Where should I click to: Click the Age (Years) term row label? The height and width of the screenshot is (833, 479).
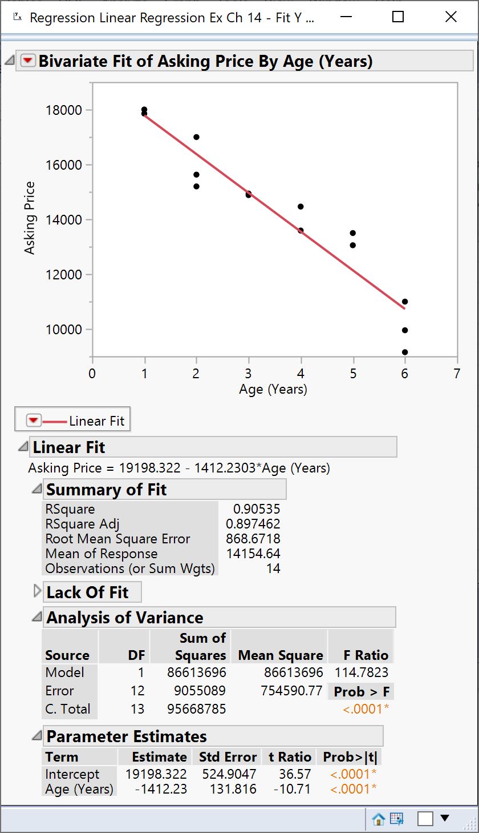pos(79,789)
